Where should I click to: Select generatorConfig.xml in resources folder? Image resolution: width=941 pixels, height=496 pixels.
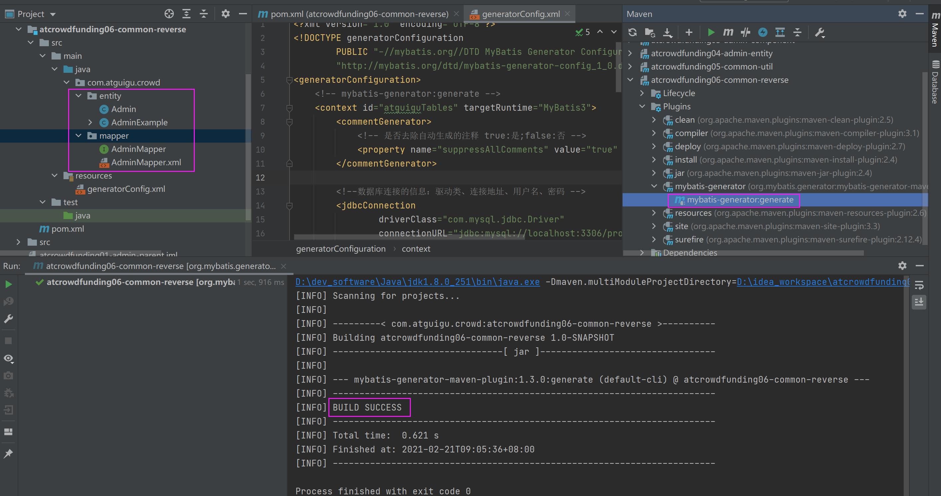pos(126,189)
